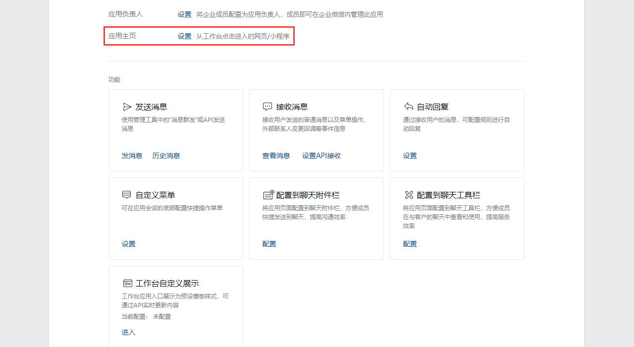Click 查看消息 in 接收消息 card
634x347 pixels.
click(x=276, y=156)
